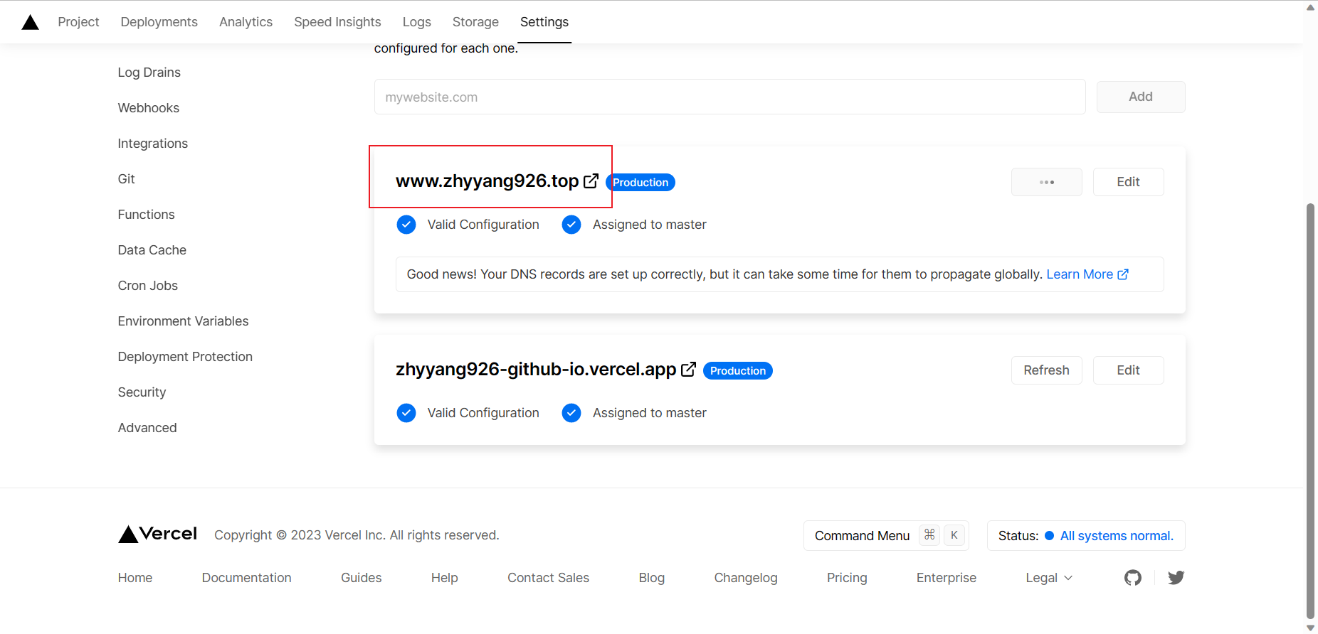
Task: Open Pricing footer link
Action: tap(847, 578)
